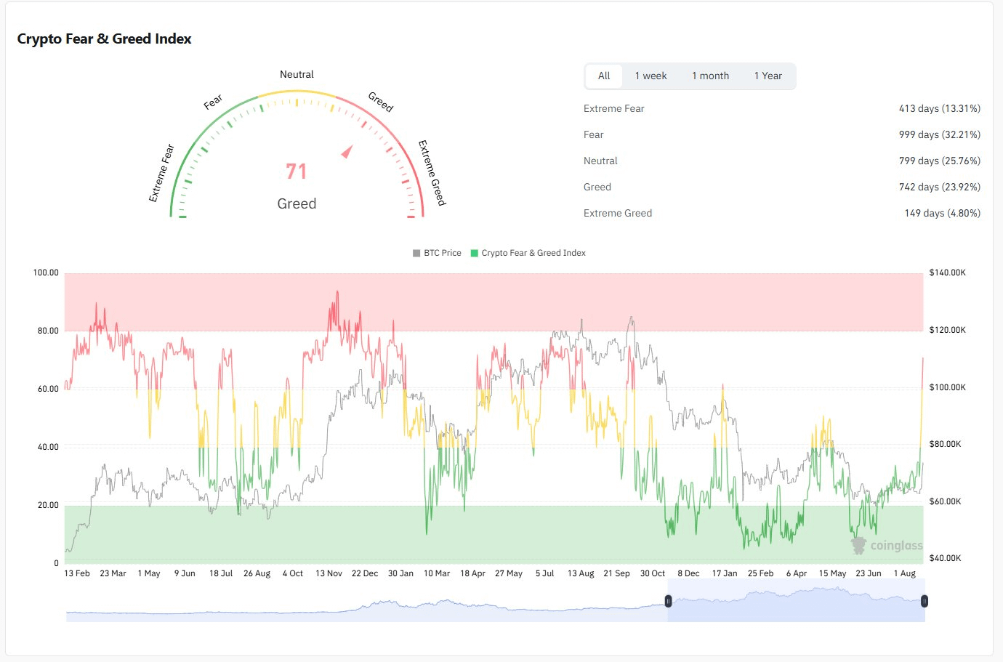Click the 30 Jan date label
Image resolution: width=1003 pixels, height=662 pixels.
coord(400,573)
